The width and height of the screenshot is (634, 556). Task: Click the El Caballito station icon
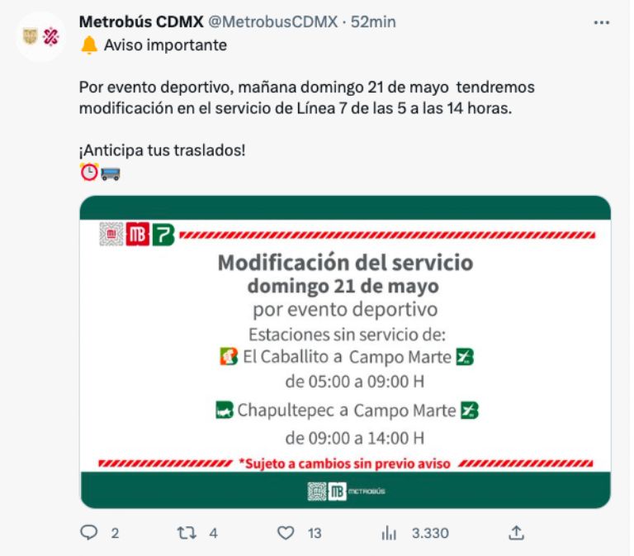coord(228,357)
